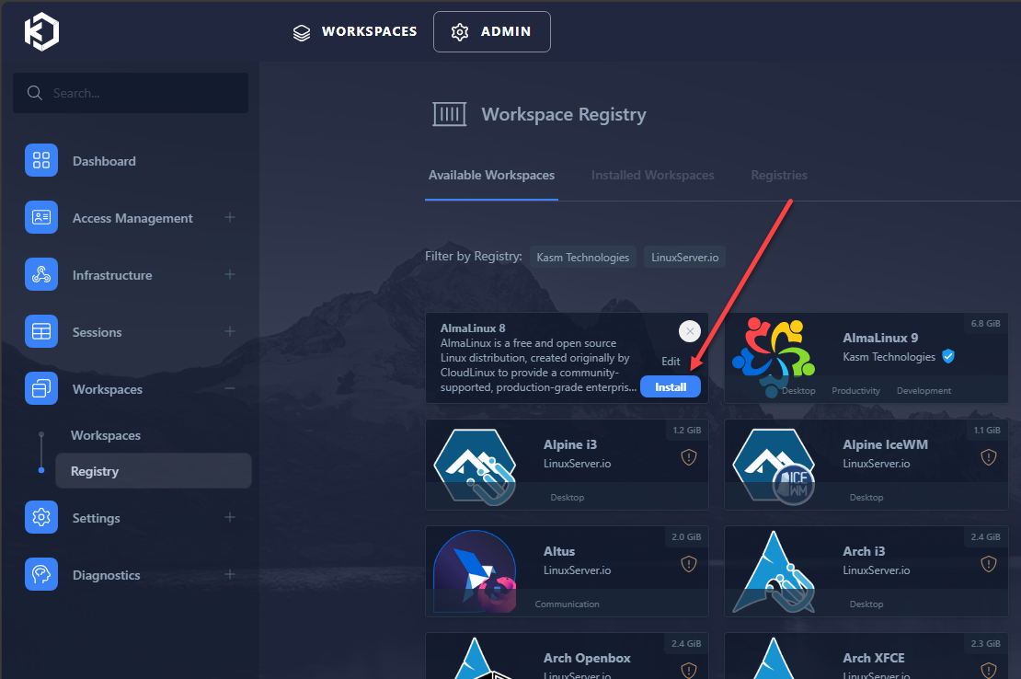Open the Dashboard menu label

pos(104,161)
